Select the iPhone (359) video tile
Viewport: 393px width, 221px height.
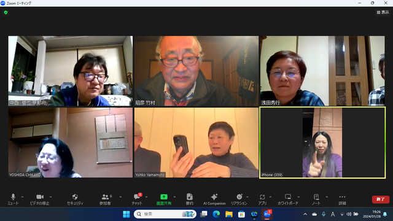tap(322, 142)
